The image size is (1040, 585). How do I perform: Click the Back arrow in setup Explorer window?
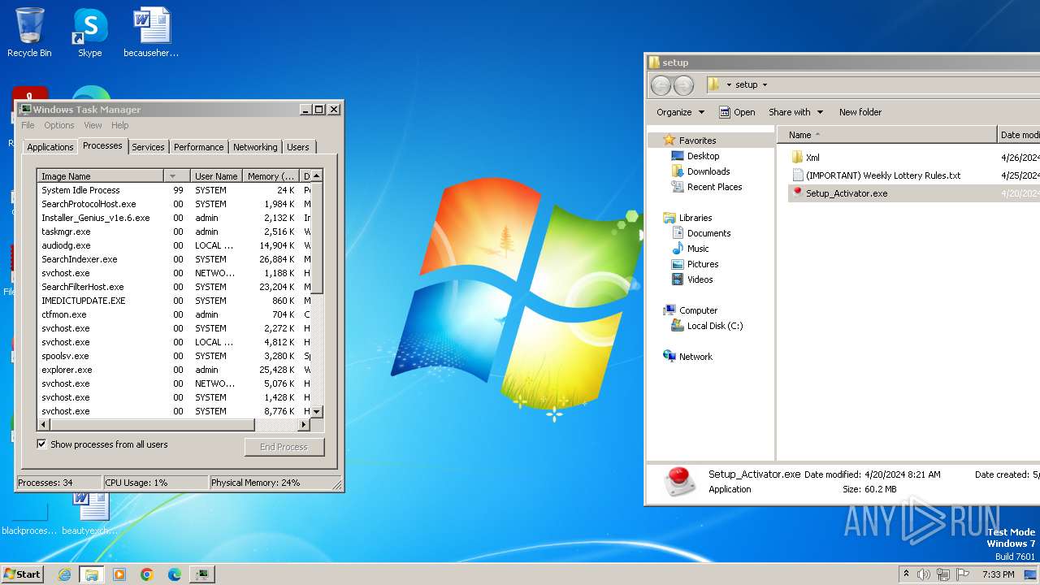(x=661, y=84)
